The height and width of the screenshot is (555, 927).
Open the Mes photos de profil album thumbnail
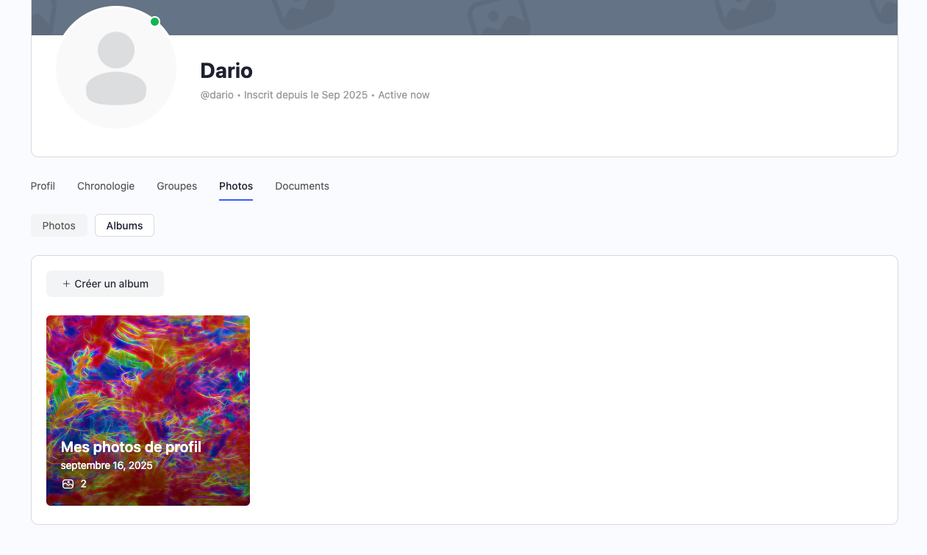pos(148,375)
